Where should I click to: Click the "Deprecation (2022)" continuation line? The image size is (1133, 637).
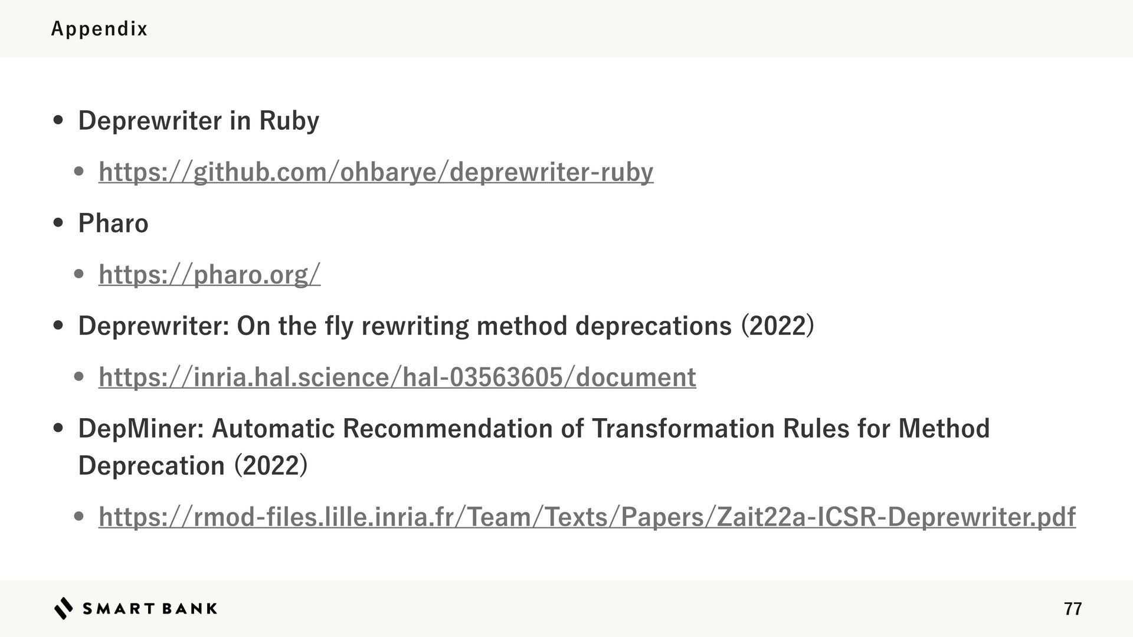(x=193, y=466)
